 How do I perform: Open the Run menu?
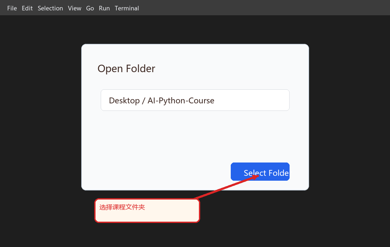point(104,8)
